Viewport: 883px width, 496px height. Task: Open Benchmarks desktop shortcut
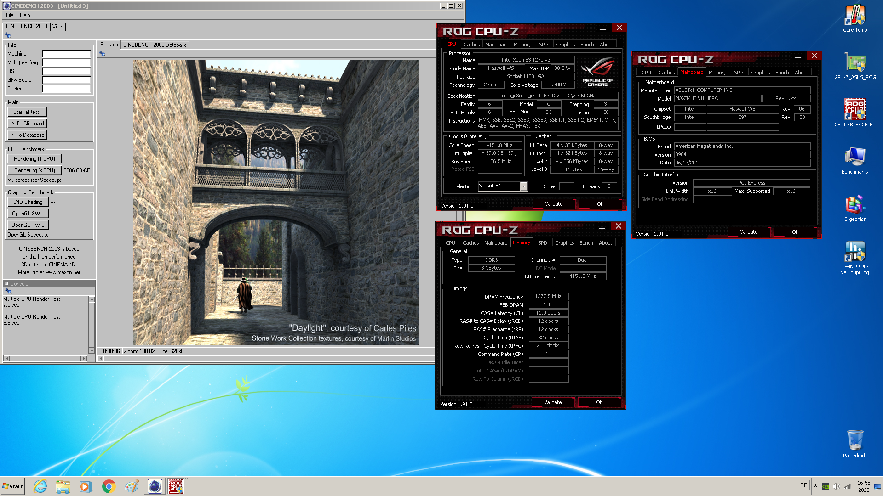(x=854, y=160)
